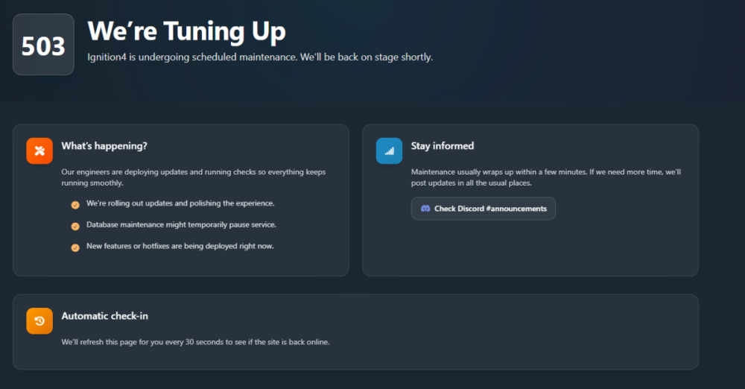
Task: Select the Stay informed card title
Action: click(443, 146)
